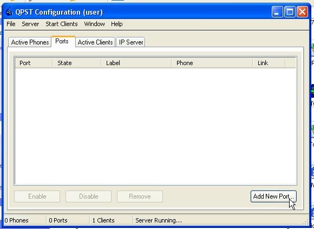Click the Add New Port button
Image resolution: width=314 pixels, height=229 pixels.
pyautogui.click(x=273, y=196)
